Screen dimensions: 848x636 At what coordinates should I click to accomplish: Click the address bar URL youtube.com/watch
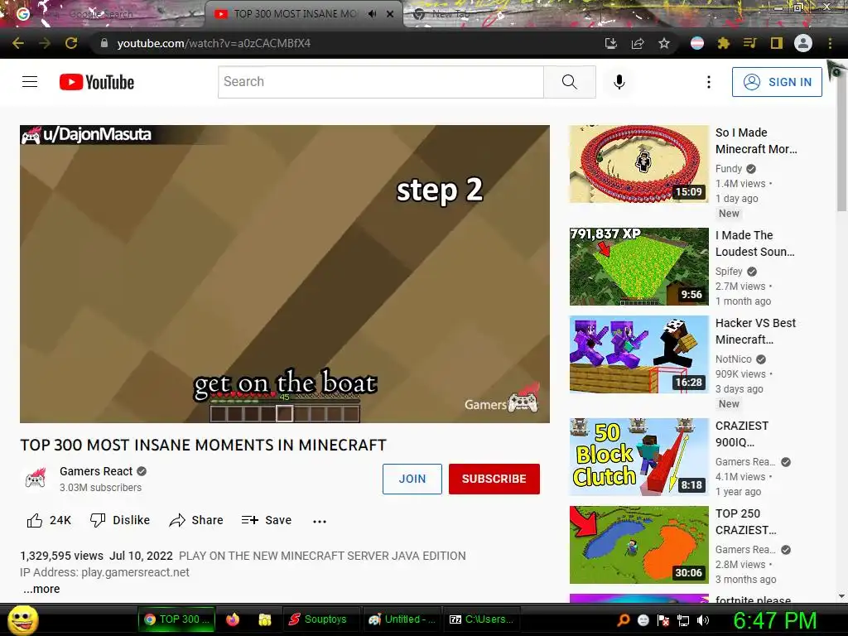click(x=214, y=43)
